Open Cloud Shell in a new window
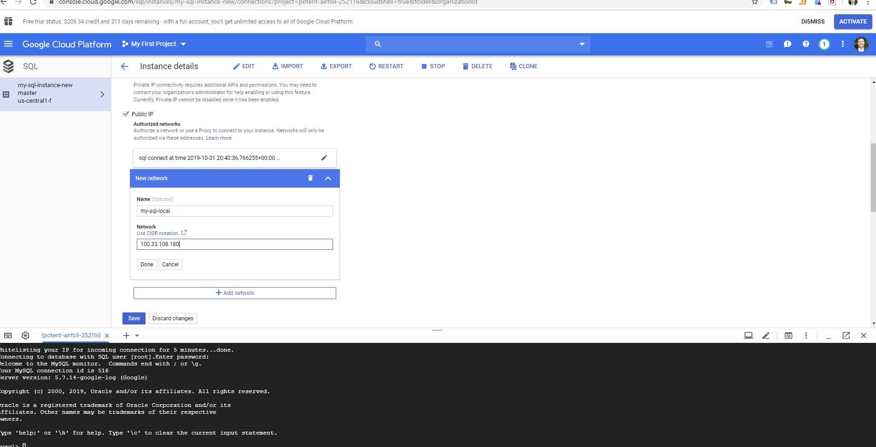876x447 pixels. pyautogui.click(x=846, y=335)
